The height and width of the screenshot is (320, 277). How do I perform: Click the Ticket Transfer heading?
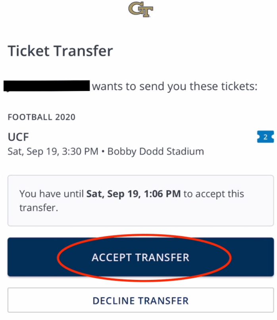pos(60,51)
